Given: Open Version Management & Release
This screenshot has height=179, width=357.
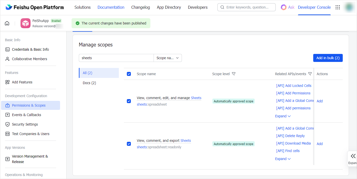Looking at the screenshot, I should click(30, 159).
